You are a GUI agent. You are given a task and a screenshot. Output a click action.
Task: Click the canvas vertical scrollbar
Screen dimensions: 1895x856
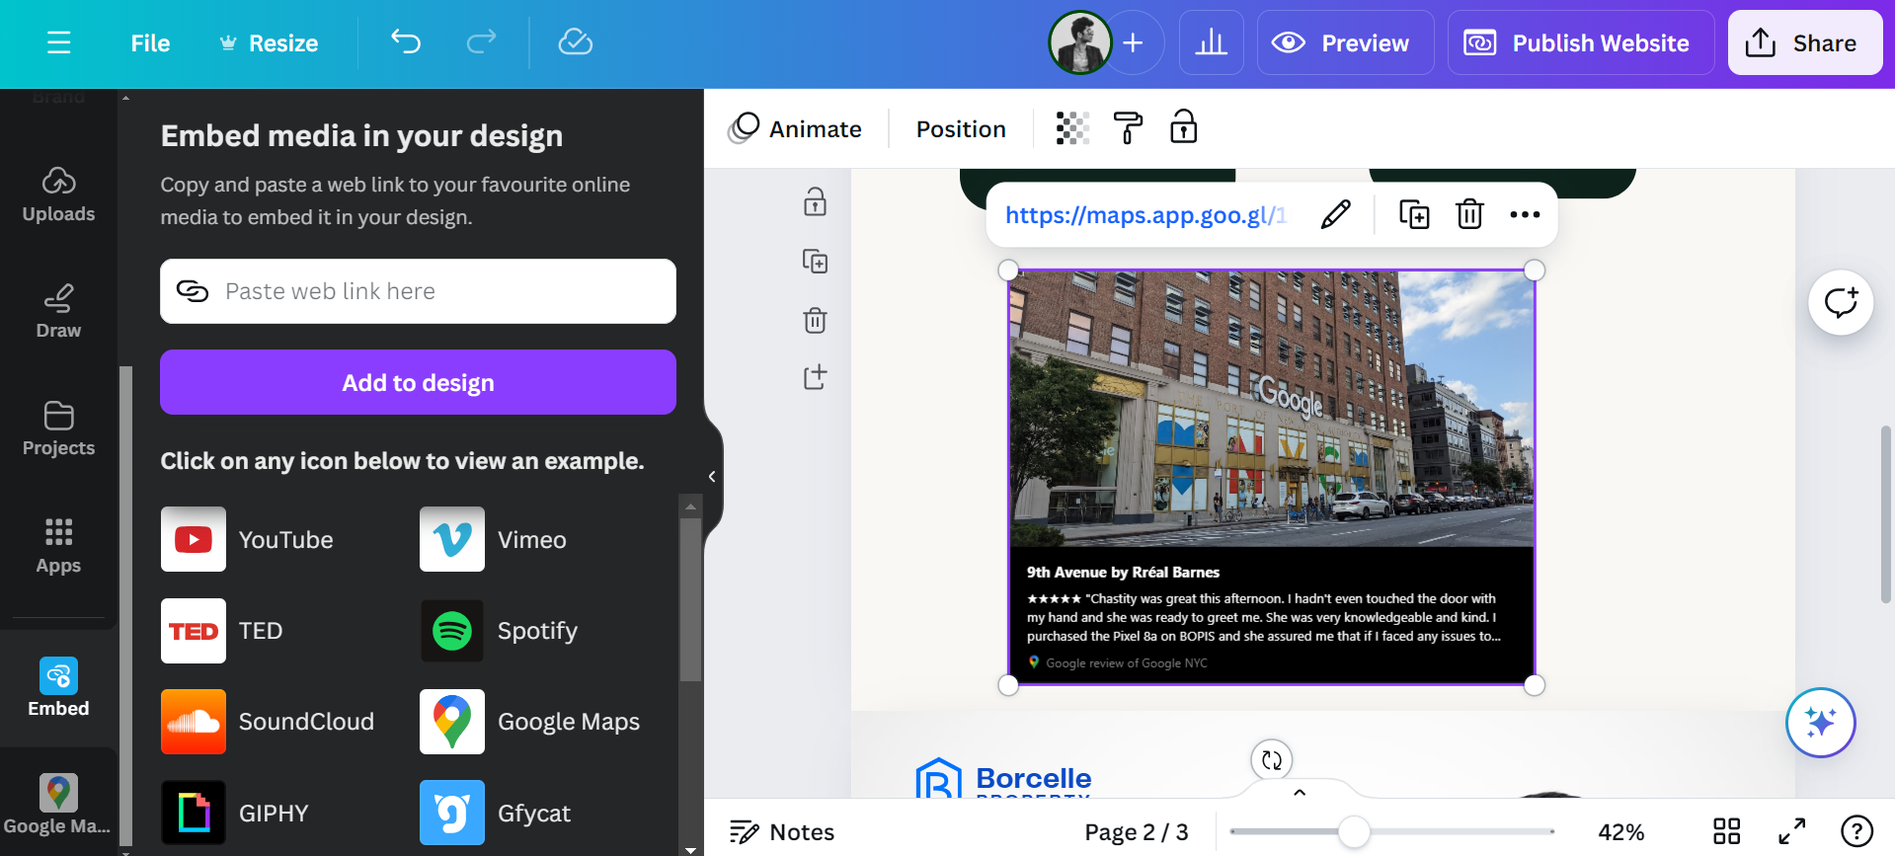click(1885, 513)
